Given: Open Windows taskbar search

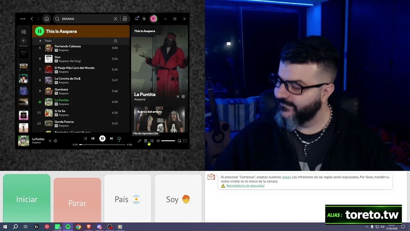Looking at the screenshot, I should [x=15, y=227].
